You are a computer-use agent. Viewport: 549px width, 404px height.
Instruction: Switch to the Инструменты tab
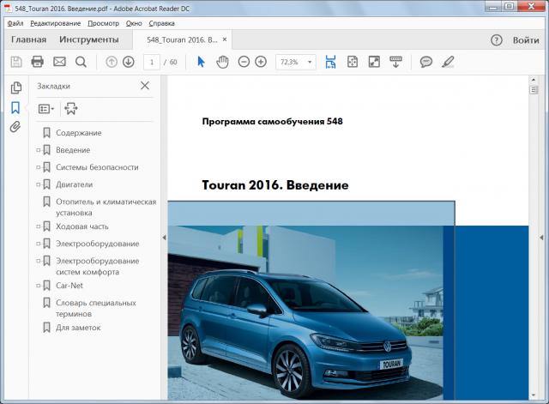tap(89, 39)
